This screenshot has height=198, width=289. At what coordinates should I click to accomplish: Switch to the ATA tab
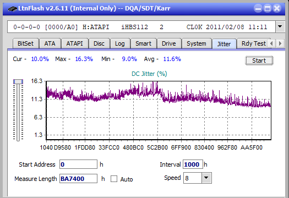(50, 43)
